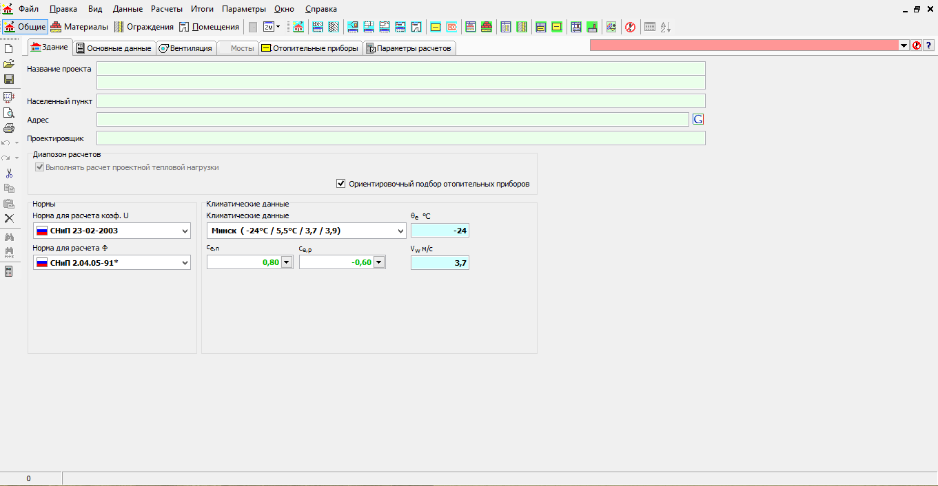
Task: Switch to Отопительные приборы tab
Action: point(310,48)
